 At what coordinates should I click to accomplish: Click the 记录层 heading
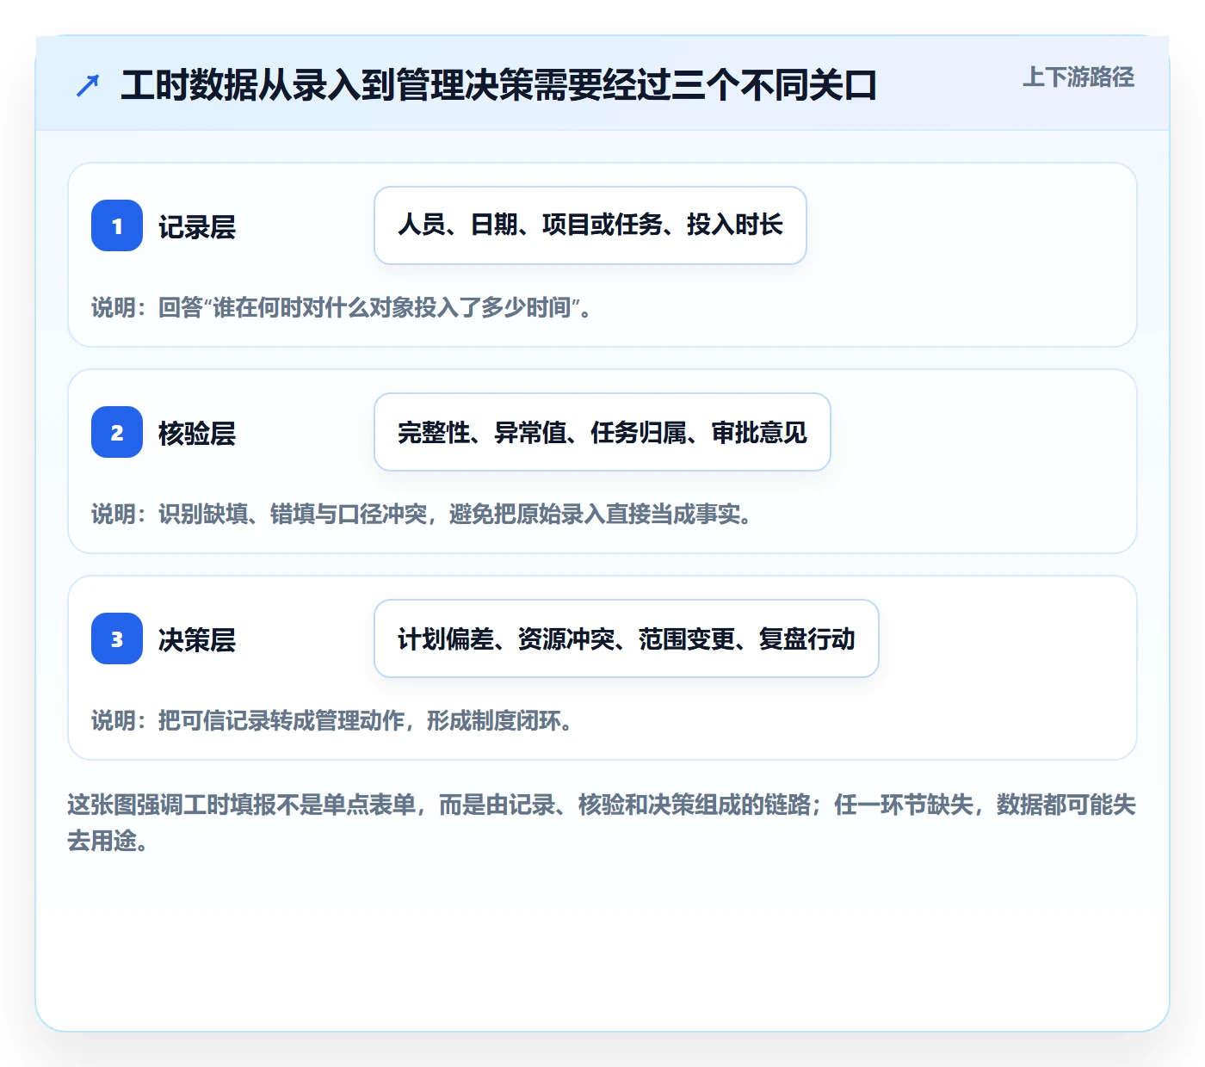(197, 227)
